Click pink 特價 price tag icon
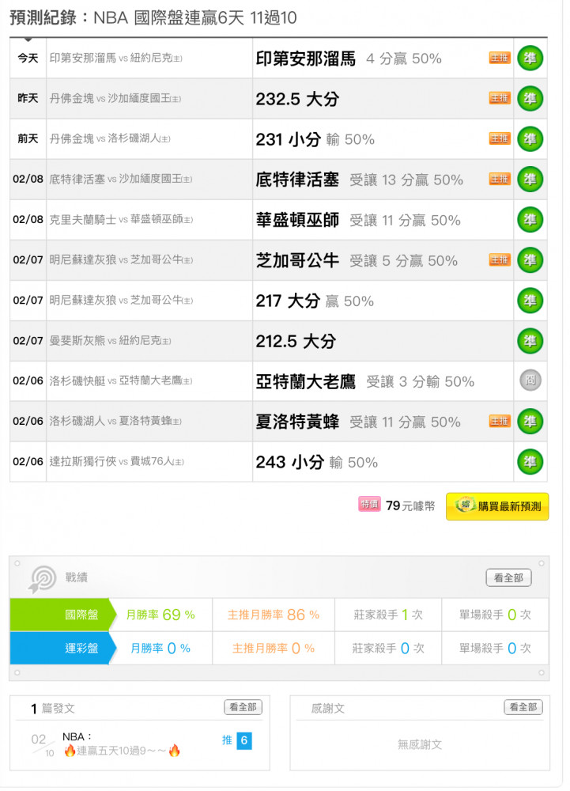The width and height of the screenshot is (570, 791). point(369,505)
